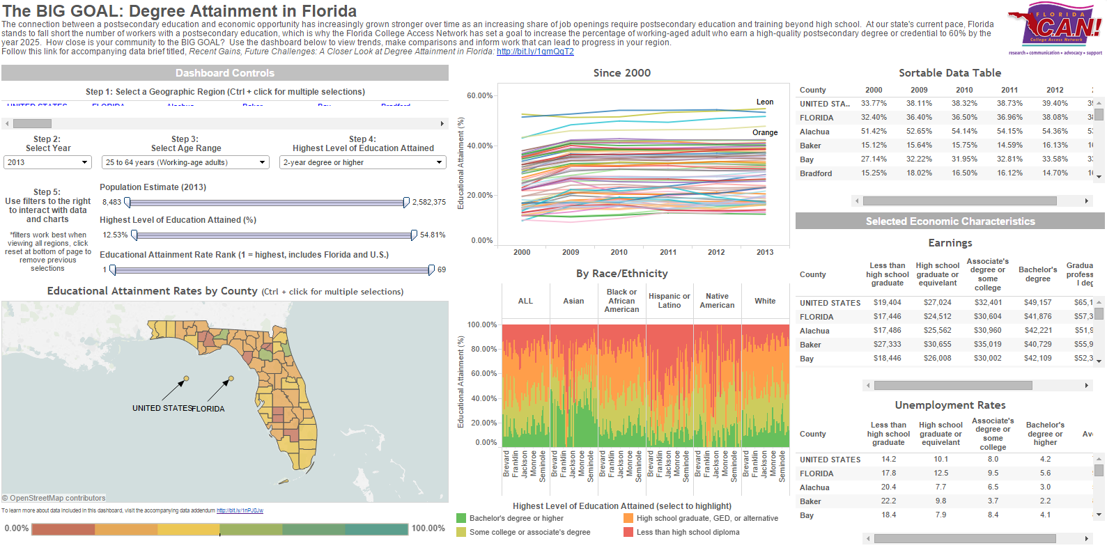
Task: Click left arrow of geographic region list scrollbar
Action: click(7, 124)
